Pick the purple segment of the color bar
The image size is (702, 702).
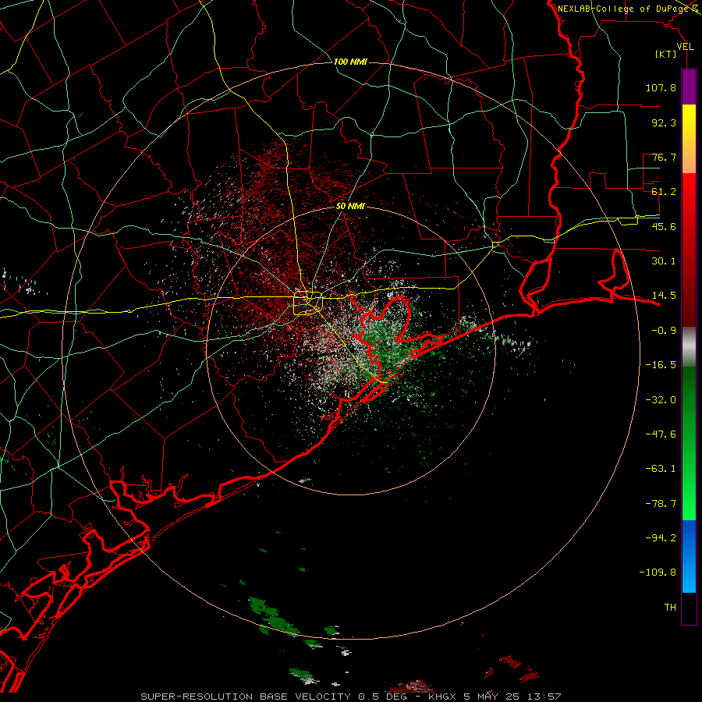(x=689, y=87)
